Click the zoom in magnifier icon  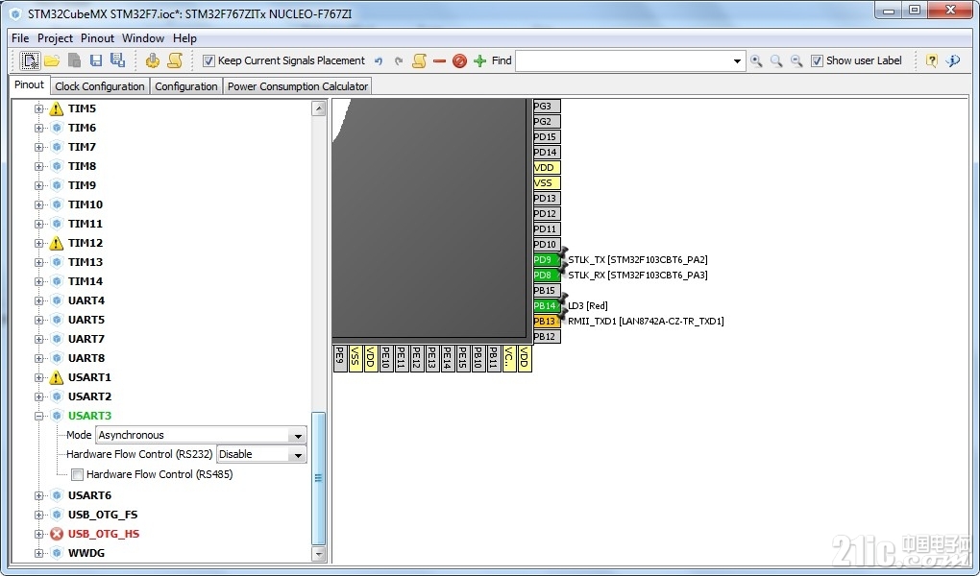point(756,60)
